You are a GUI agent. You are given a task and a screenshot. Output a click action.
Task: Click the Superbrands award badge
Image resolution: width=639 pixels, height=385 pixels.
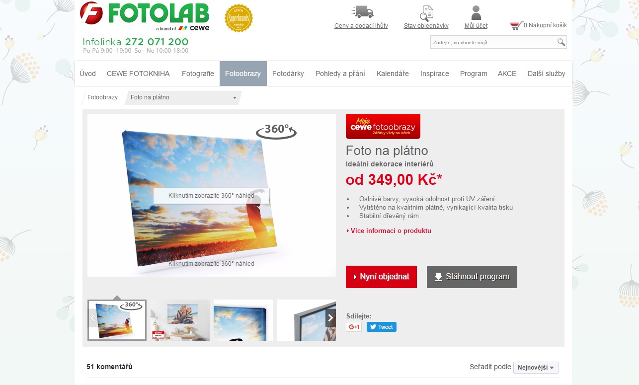[x=239, y=18]
